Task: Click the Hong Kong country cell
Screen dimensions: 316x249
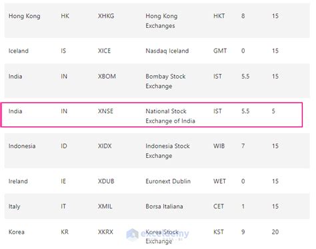Action: tap(25, 16)
